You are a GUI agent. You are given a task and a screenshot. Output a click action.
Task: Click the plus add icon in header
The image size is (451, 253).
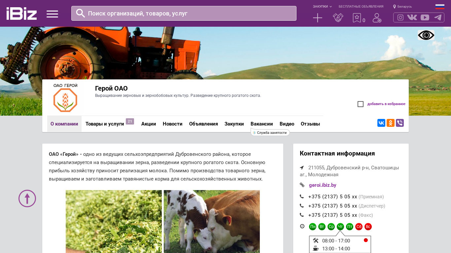tap(318, 18)
